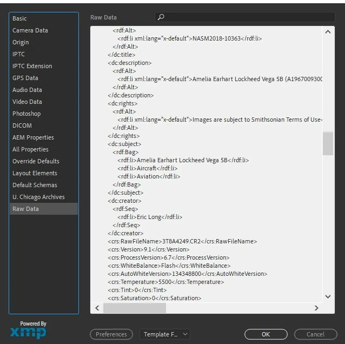
Task: Click the opening <dc:rights> tag line
Action: 123,103
